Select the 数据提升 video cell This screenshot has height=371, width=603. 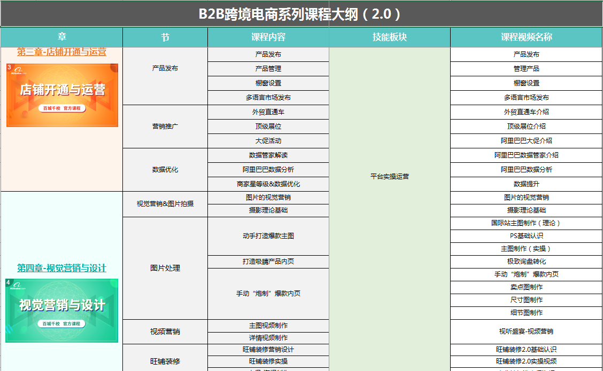527,184
